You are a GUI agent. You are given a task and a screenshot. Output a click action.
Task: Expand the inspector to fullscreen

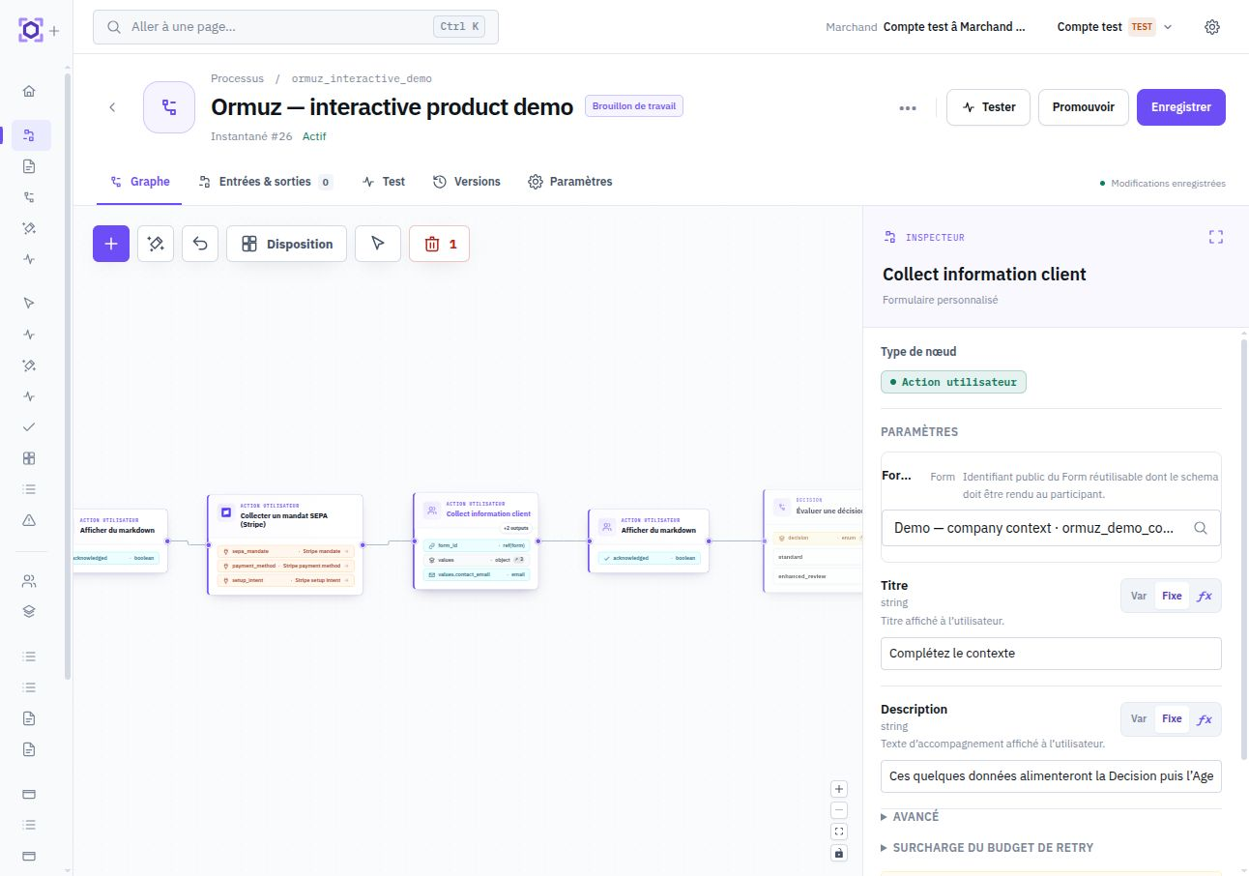[1216, 237]
